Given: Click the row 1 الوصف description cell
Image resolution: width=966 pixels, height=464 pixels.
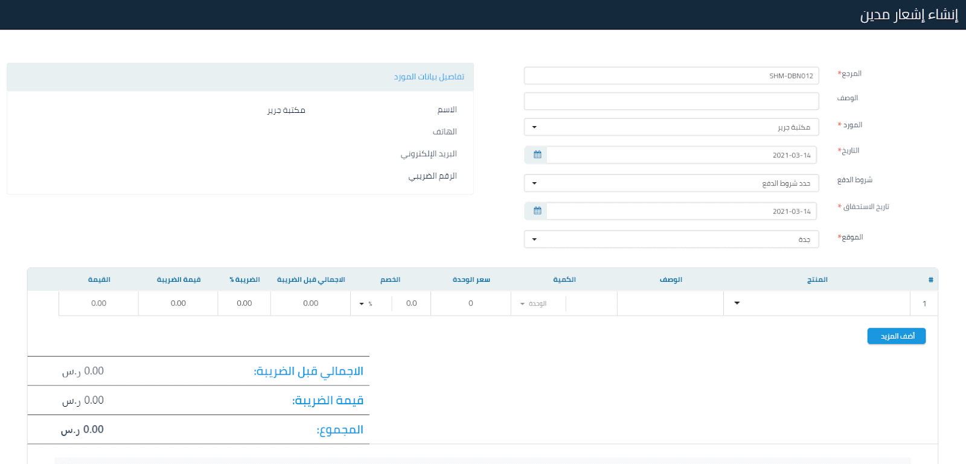Looking at the screenshot, I should tap(670, 304).
